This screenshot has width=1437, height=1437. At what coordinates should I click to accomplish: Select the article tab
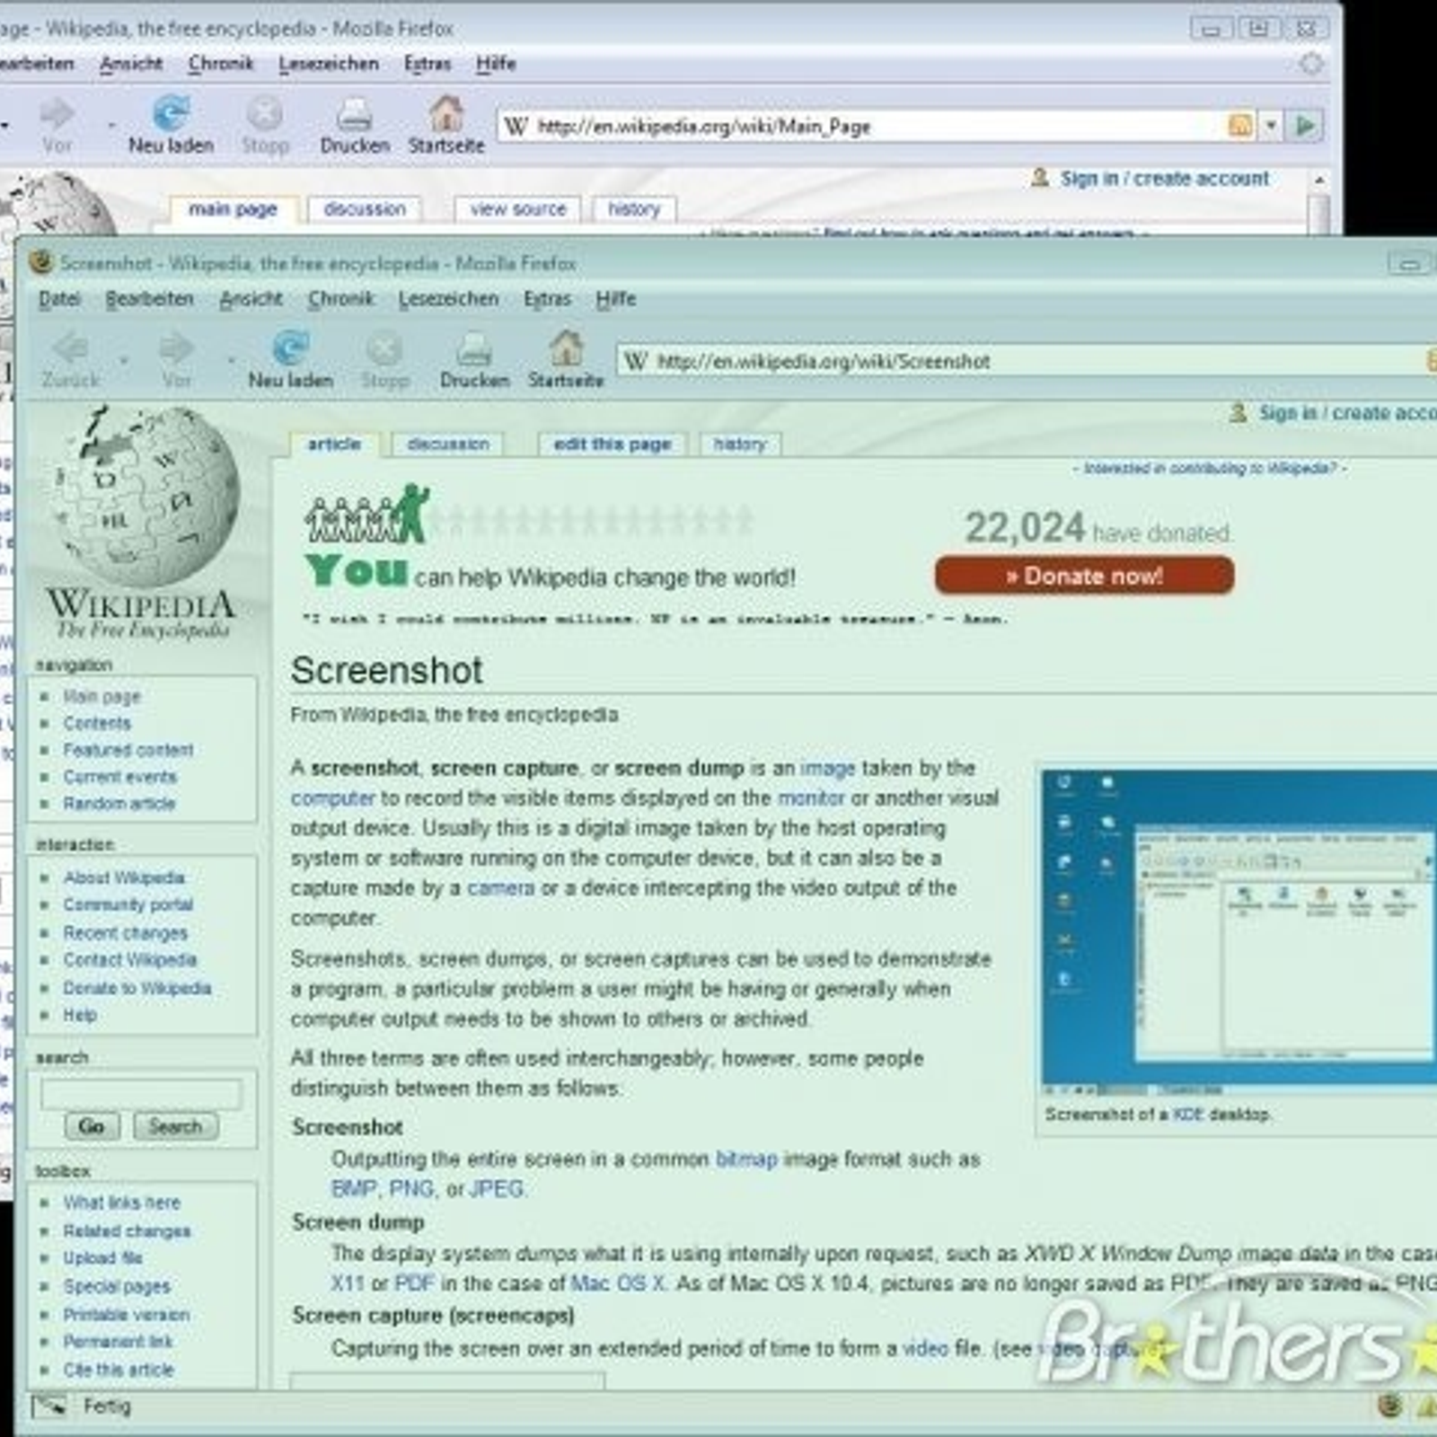pos(334,444)
